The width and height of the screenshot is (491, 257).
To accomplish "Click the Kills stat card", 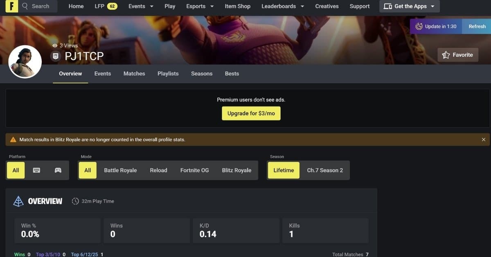I will (325, 230).
